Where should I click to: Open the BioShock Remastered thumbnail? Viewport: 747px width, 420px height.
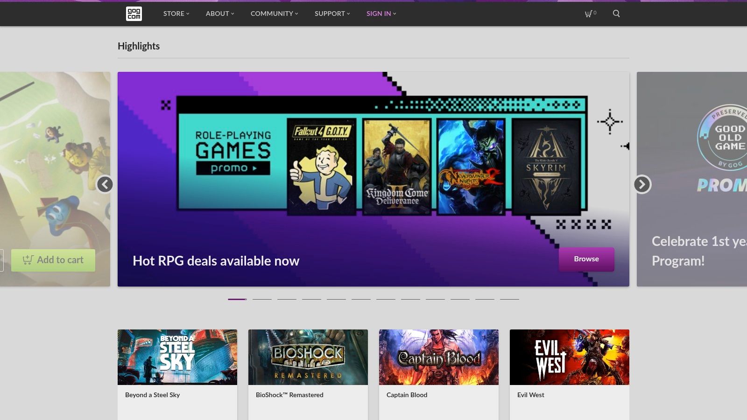[308, 357]
